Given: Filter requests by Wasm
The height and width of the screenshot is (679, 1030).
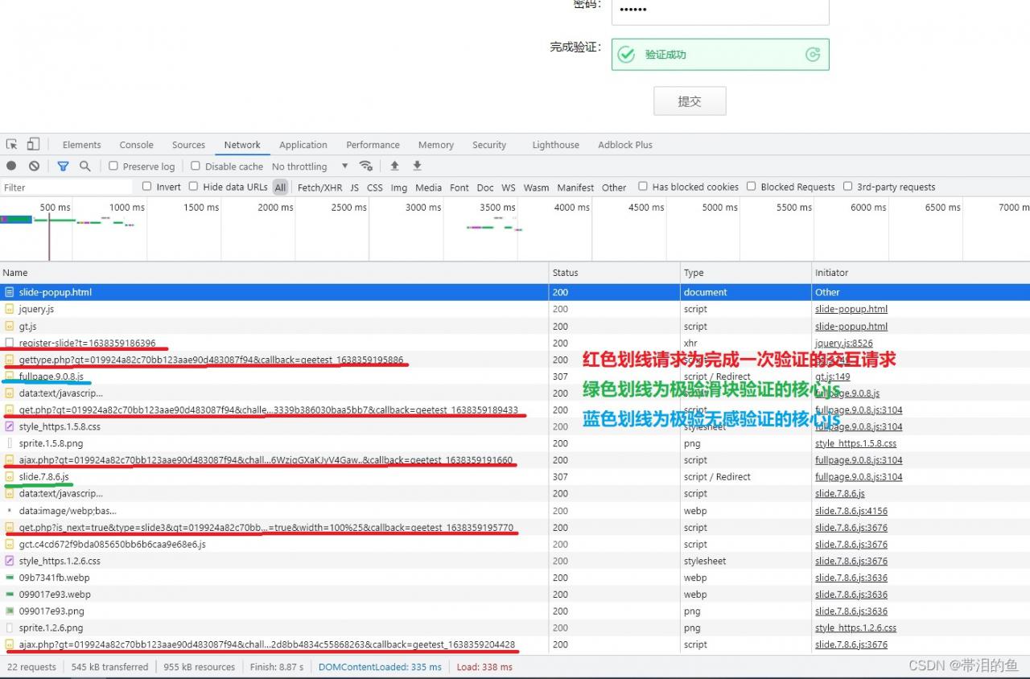Looking at the screenshot, I should coord(536,187).
